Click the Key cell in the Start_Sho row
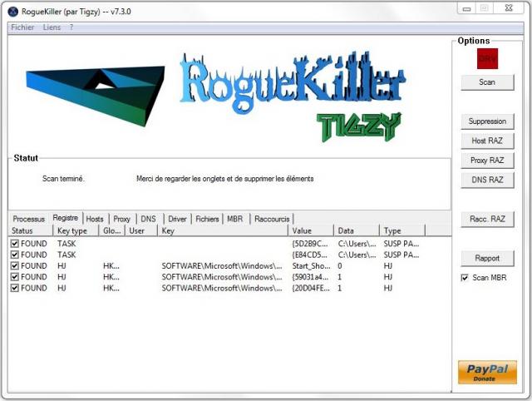The image size is (532, 401). click(222, 266)
